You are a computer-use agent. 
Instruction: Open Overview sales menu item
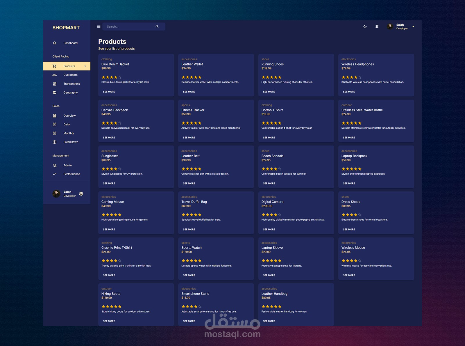[x=67, y=116]
